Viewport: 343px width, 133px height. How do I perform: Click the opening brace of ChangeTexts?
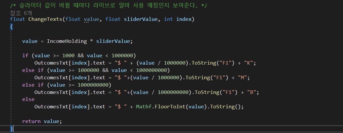pos(11,27)
